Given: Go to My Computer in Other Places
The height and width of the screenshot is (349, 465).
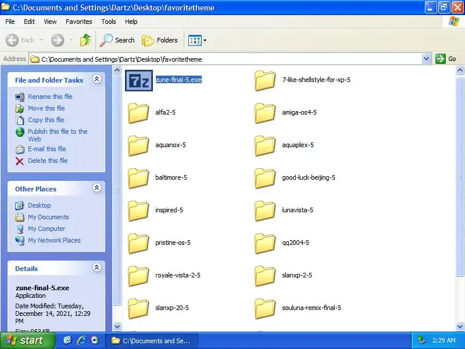Looking at the screenshot, I should pos(46,229).
